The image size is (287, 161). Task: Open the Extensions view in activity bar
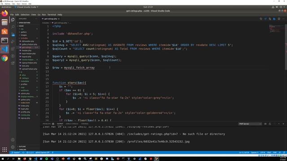click(13, 49)
